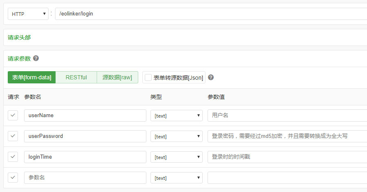Image resolution: width=367 pixels, height=192 pixels.
Task: Switch to the 源数据[raw] tab
Action: [117, 77]
